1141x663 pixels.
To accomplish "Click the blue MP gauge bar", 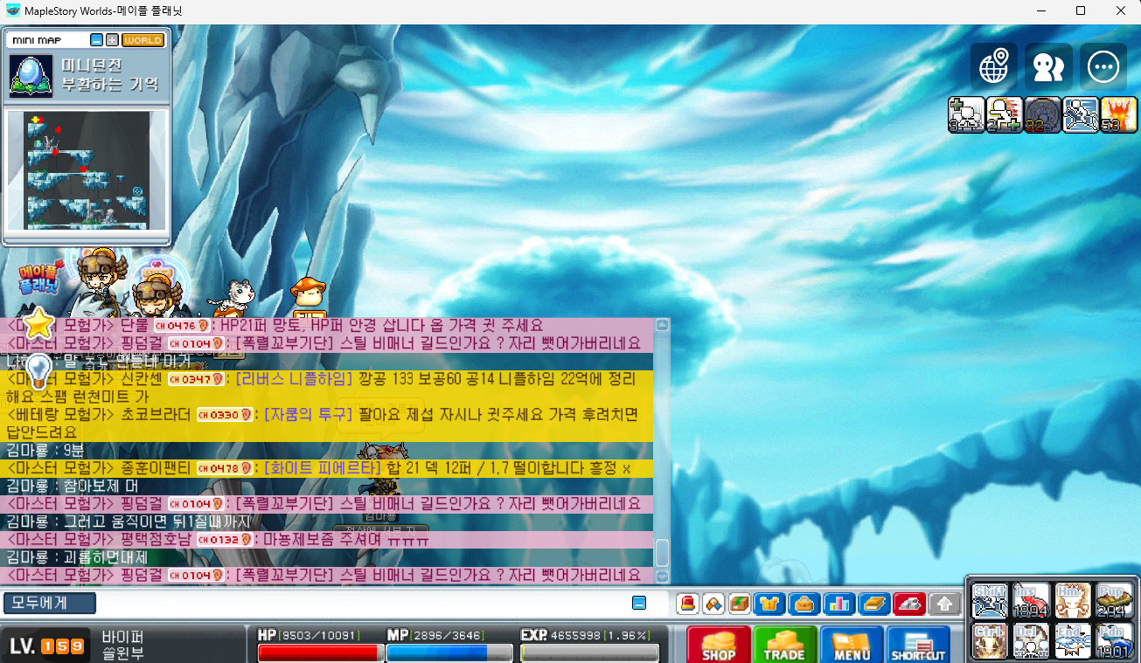I will tap(449, 653).
